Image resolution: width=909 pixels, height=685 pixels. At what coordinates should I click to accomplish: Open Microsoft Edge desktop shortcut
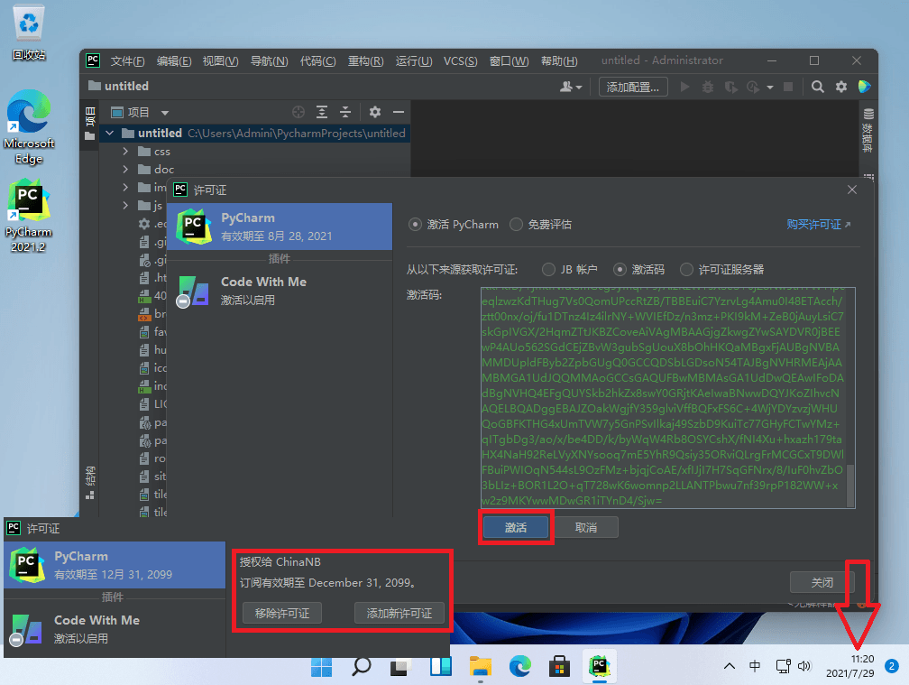(29, 127)
